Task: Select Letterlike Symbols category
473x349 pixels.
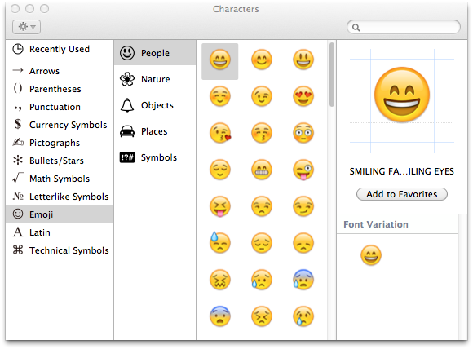Action: pyautogui.click(x=59, y=197)
